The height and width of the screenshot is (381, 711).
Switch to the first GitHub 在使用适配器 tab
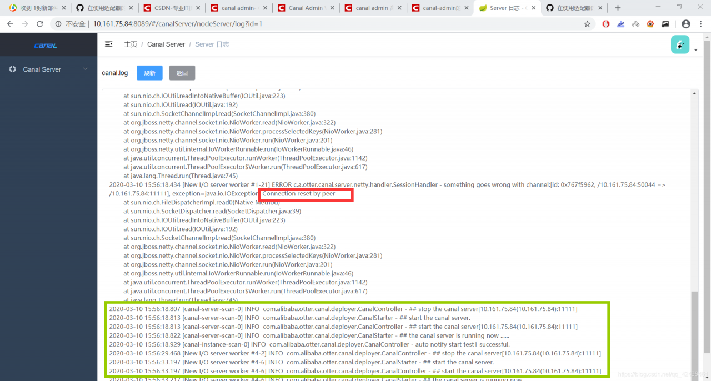point(106,8)
